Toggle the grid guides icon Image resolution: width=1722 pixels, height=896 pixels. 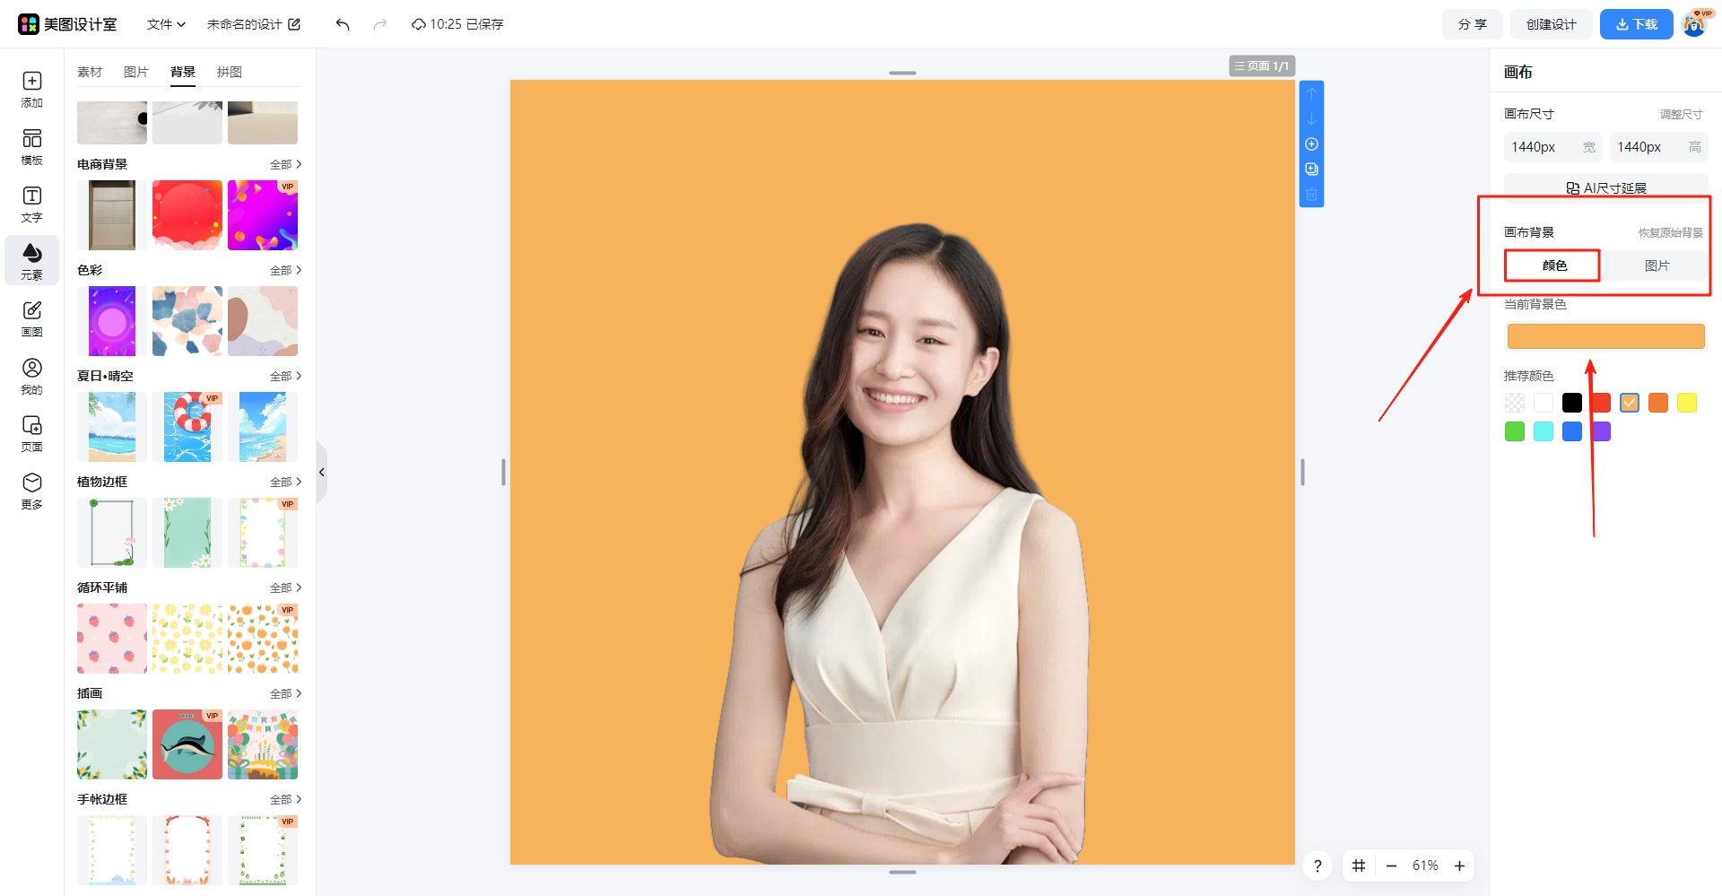pos(1359,866)
